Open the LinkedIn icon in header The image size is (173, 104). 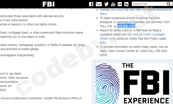tap(126, 4)
